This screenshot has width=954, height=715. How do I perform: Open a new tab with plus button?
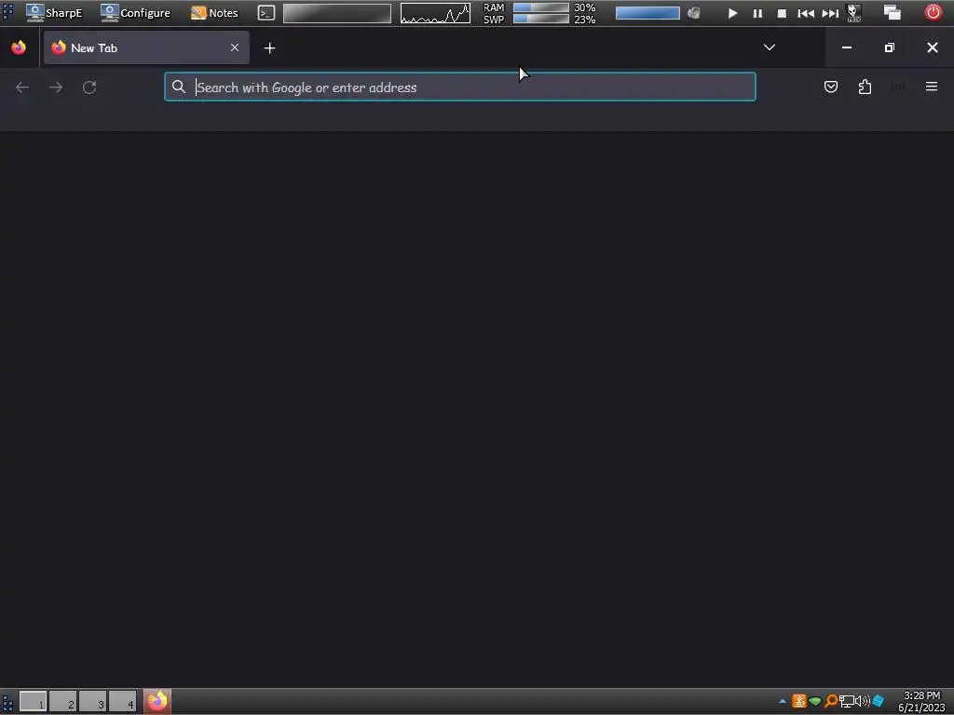(x=269, y=48)
